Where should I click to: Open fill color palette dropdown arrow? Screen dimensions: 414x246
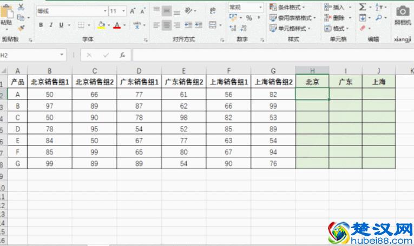coord(109,25)
